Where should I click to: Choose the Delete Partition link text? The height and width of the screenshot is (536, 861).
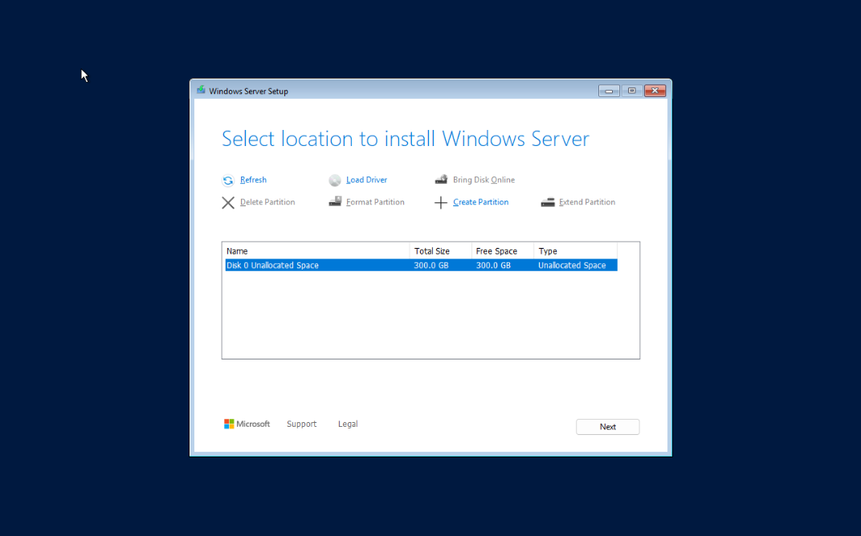click(x=267, y=202)
